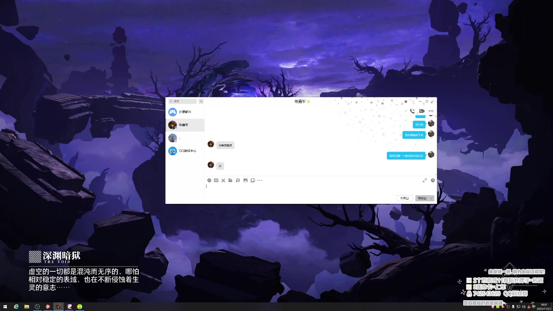
Task: Open the send file folder icon
Action: [230, 180]
